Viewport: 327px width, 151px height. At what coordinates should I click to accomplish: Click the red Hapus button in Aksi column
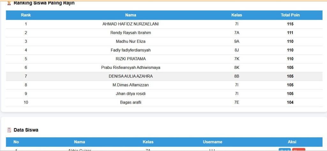click(x=299, y=150)
